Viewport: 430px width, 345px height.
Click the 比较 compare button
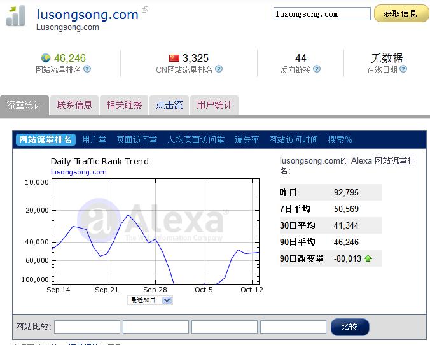350,327
